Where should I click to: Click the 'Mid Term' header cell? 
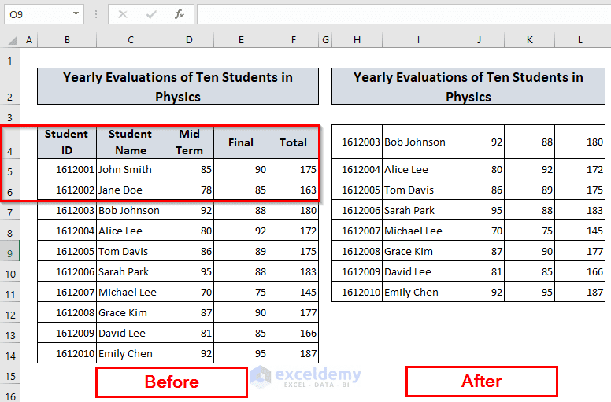pos(190,142)
